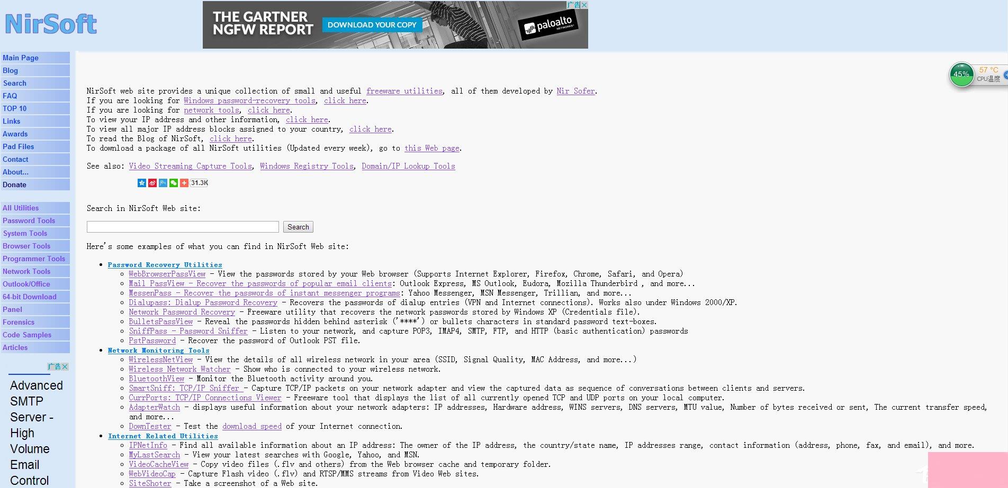Viewport: 1008px width, 488px height.
Task: Click Advanced SMTP Server sidebar ad text
Action: click(37, 433)
